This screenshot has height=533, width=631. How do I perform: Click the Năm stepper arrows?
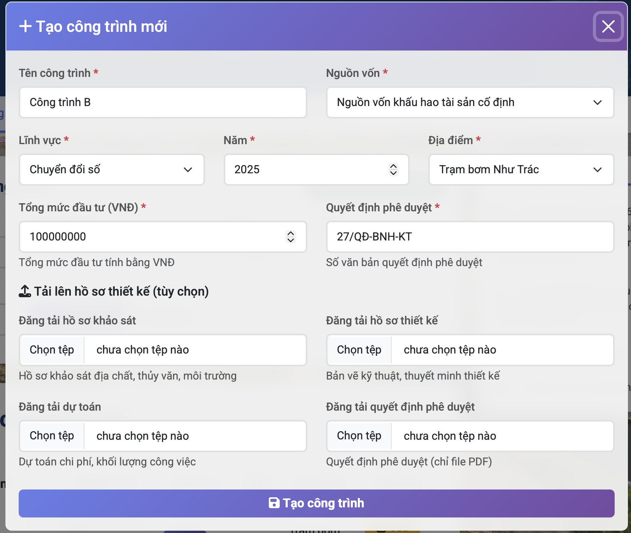[x=393, y=170]
